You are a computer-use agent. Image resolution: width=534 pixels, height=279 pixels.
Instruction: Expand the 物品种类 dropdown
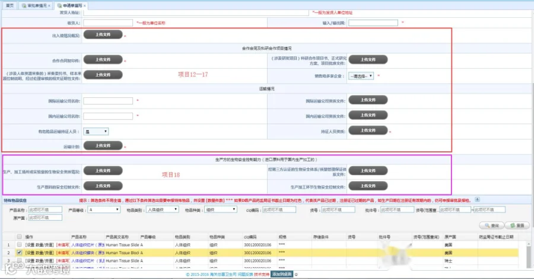[221, 210]
